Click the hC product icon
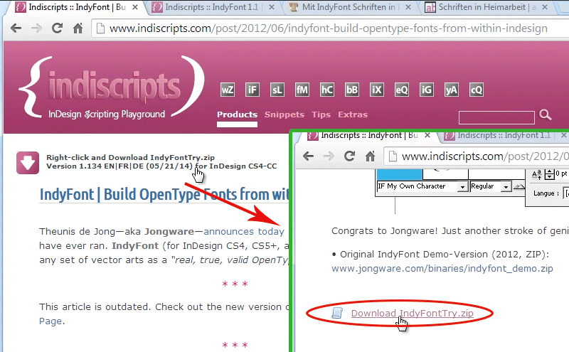This screenshot has width=569, height=352. coord(326,90)
